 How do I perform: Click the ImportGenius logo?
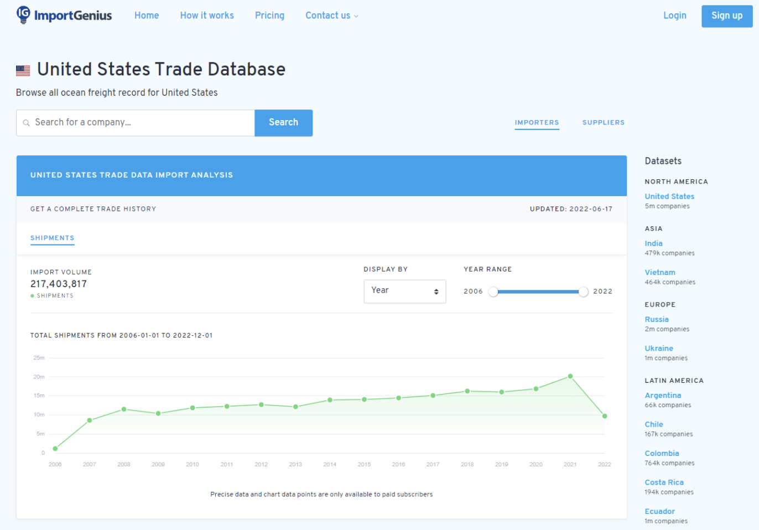[64, 15]
